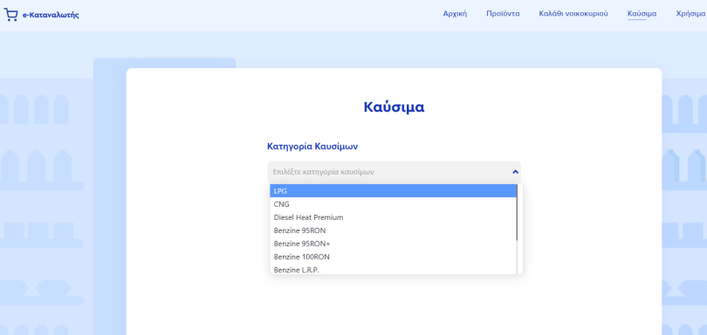Select Diesel Heat Premium option
The height and width of the screenshot is (335, 707).
coord(393,217)
